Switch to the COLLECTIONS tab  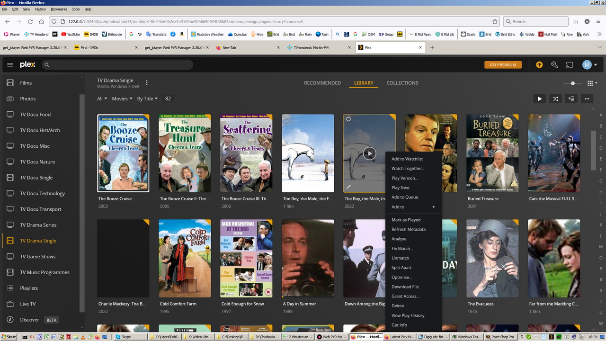tap(402, 83)
